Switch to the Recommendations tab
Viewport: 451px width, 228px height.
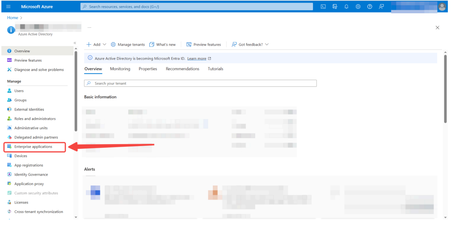183,69
